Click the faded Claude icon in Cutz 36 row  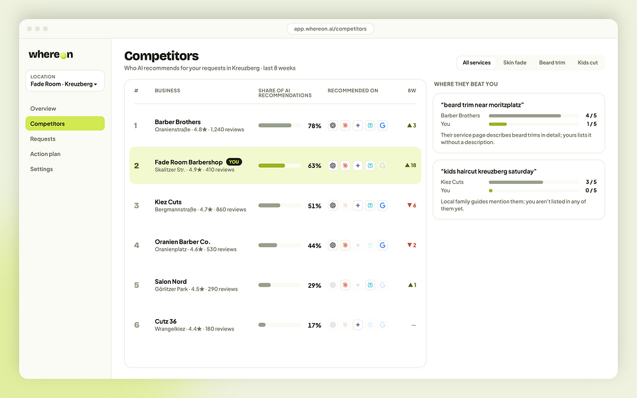345,325
